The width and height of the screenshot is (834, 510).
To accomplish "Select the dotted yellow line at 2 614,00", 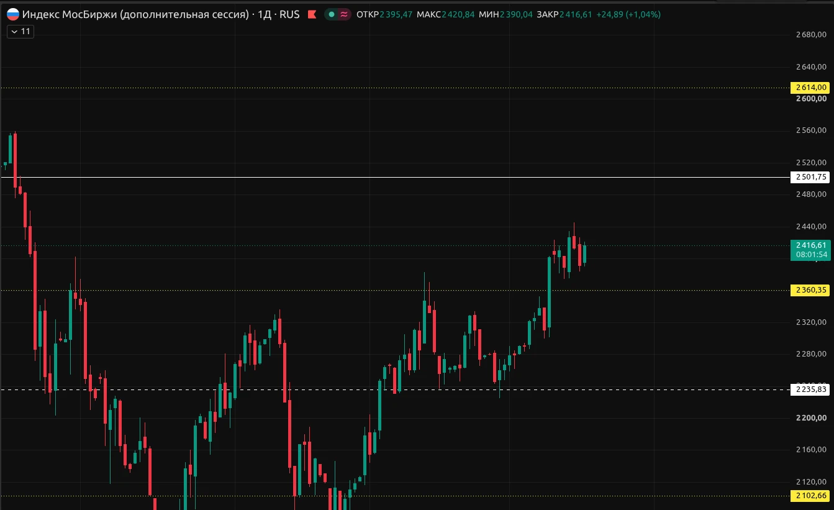I will coord(394,88).
